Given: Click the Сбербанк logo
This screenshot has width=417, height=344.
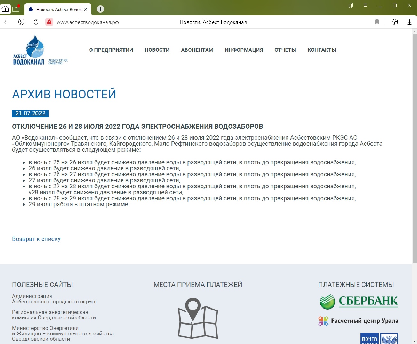Looking at the screenshot, I should (359, 302).
